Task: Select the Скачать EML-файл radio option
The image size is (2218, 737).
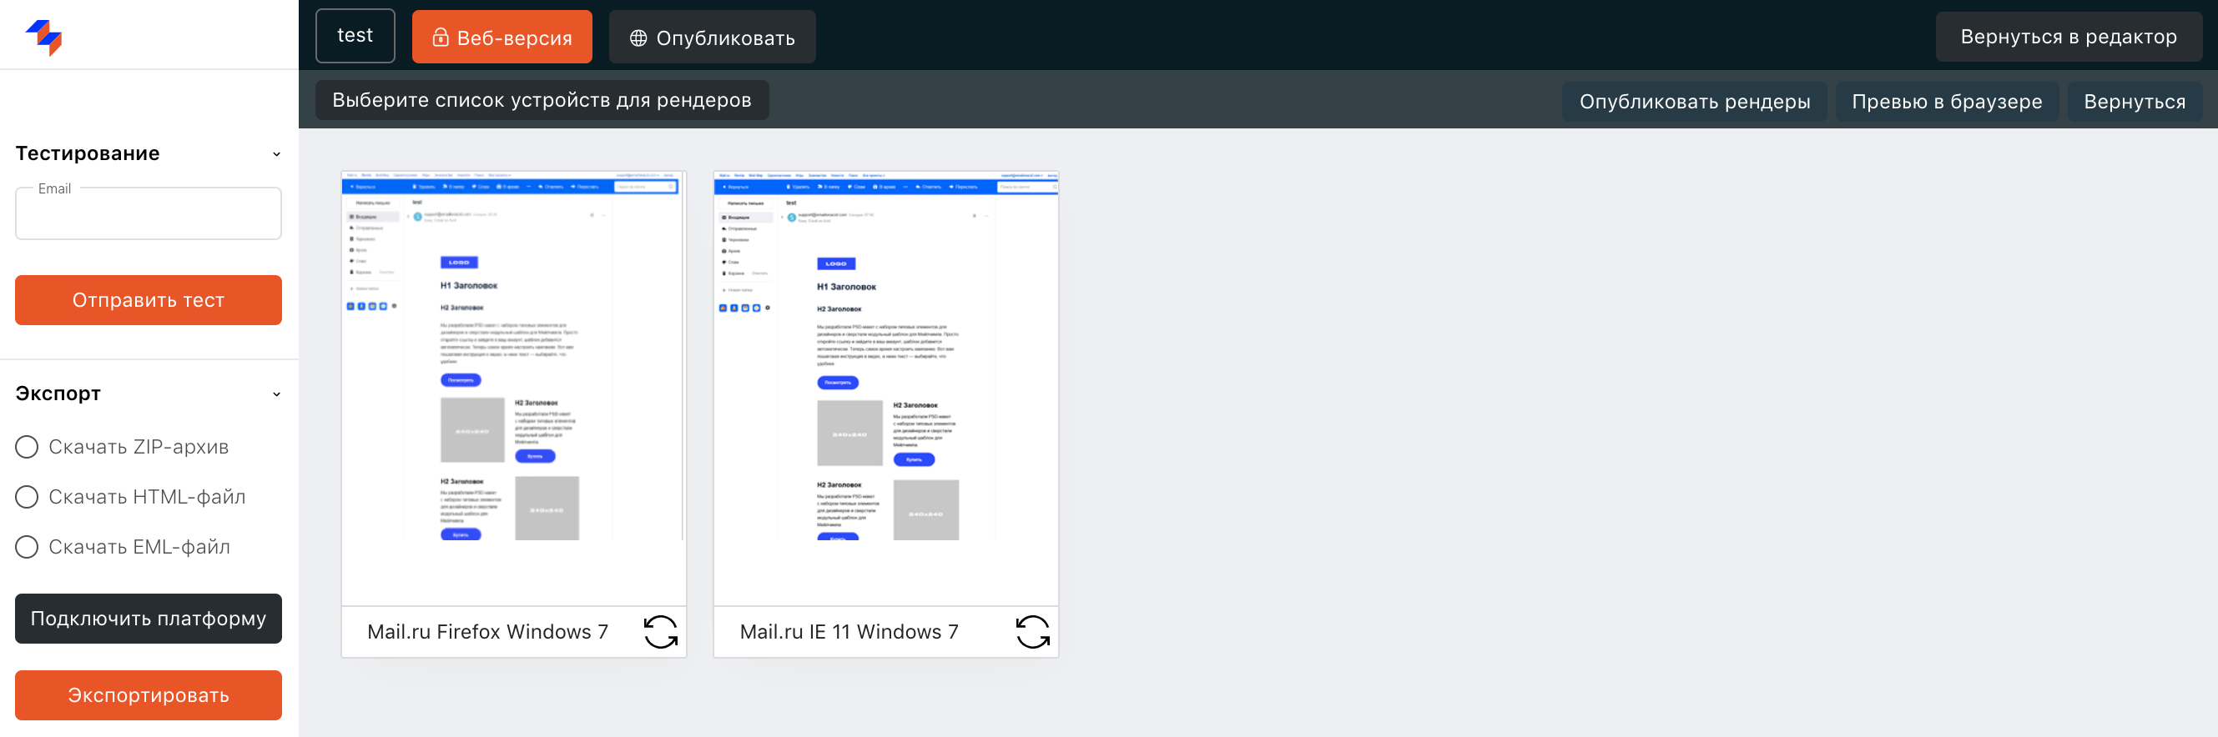Action: [x=27, y=547]
